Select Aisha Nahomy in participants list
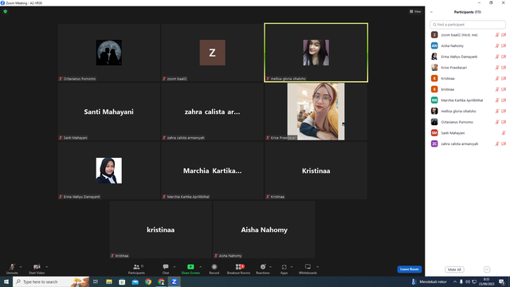510x287 pixels. click(x=468, y=46)
